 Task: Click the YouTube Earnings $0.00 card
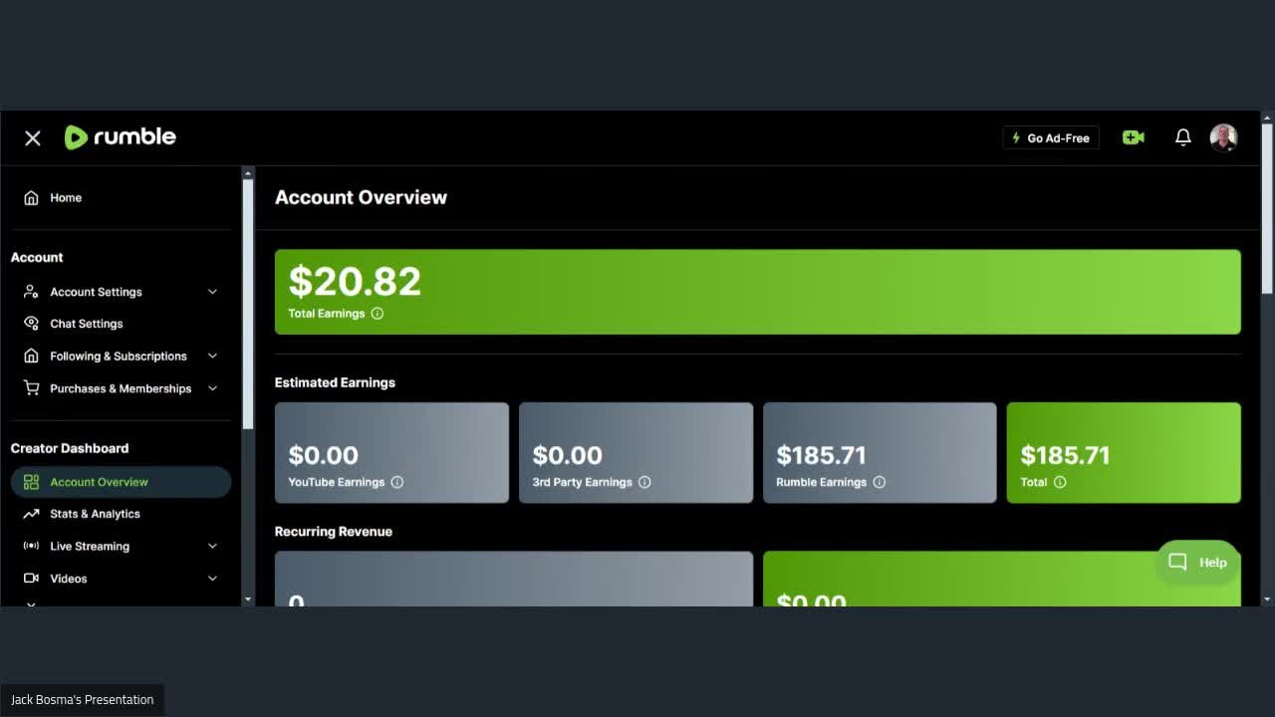tap(391, 453)
